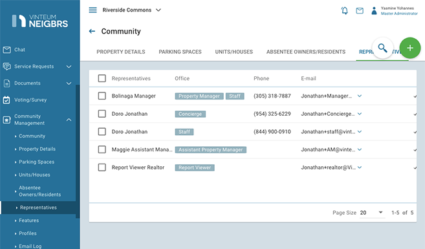
Task: Click the Report Viewer office tag
Action: pyautogui.click(x=195, y=168)
